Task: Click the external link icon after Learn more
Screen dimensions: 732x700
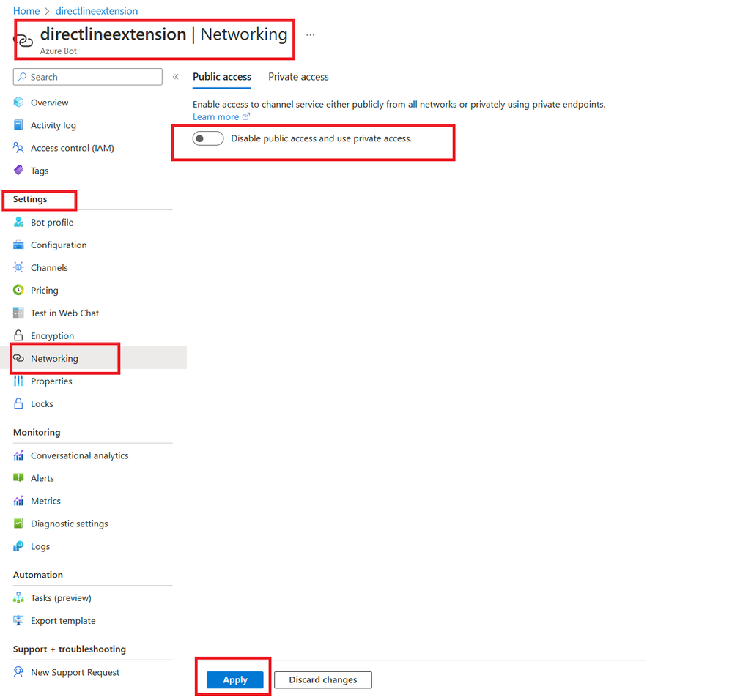Action: [x=246, y=116]
